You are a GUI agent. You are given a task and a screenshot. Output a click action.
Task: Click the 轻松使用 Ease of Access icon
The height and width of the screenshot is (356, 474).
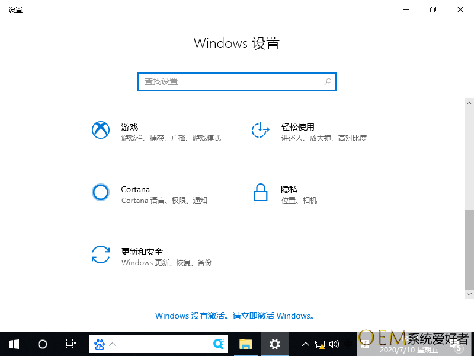261,130
